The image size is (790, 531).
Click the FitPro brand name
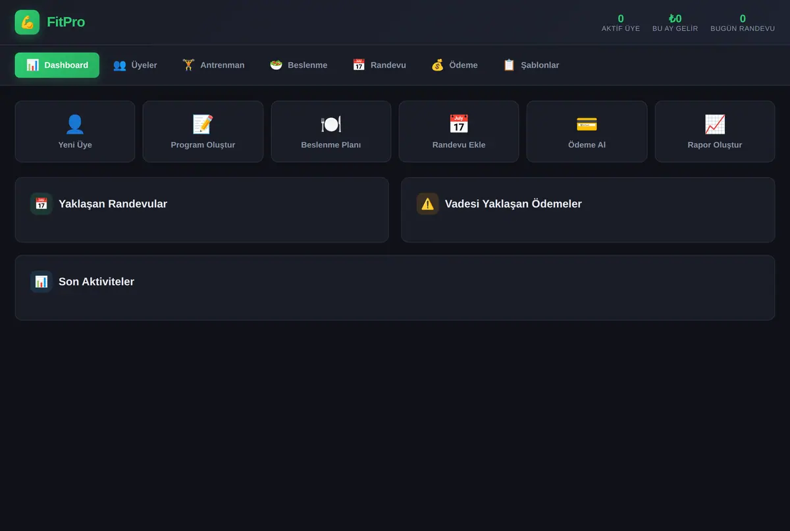pos(66,22)
